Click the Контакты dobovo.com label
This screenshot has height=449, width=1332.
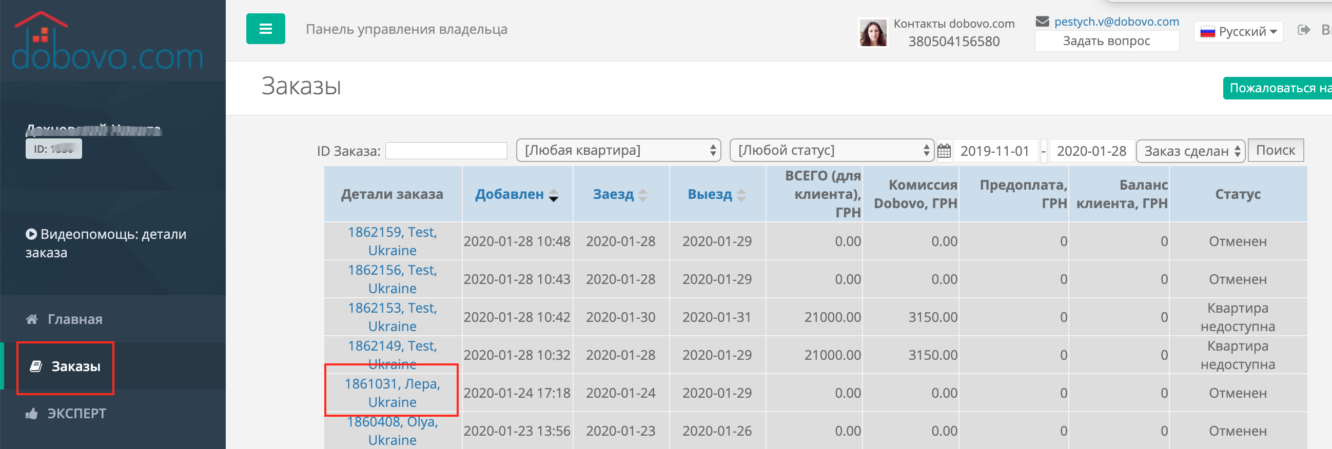tap(954, 24)
